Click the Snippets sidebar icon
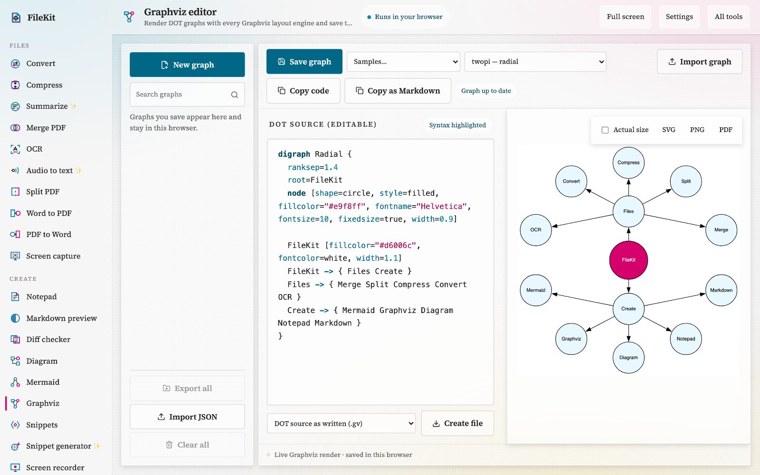The height and width of the screenshot is (475, 760). pyautogui.click(x=15, y=425)
